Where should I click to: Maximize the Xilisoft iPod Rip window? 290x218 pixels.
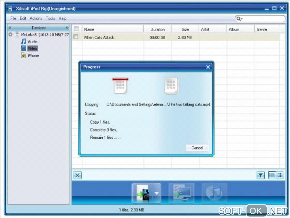(x=274, y=8)
